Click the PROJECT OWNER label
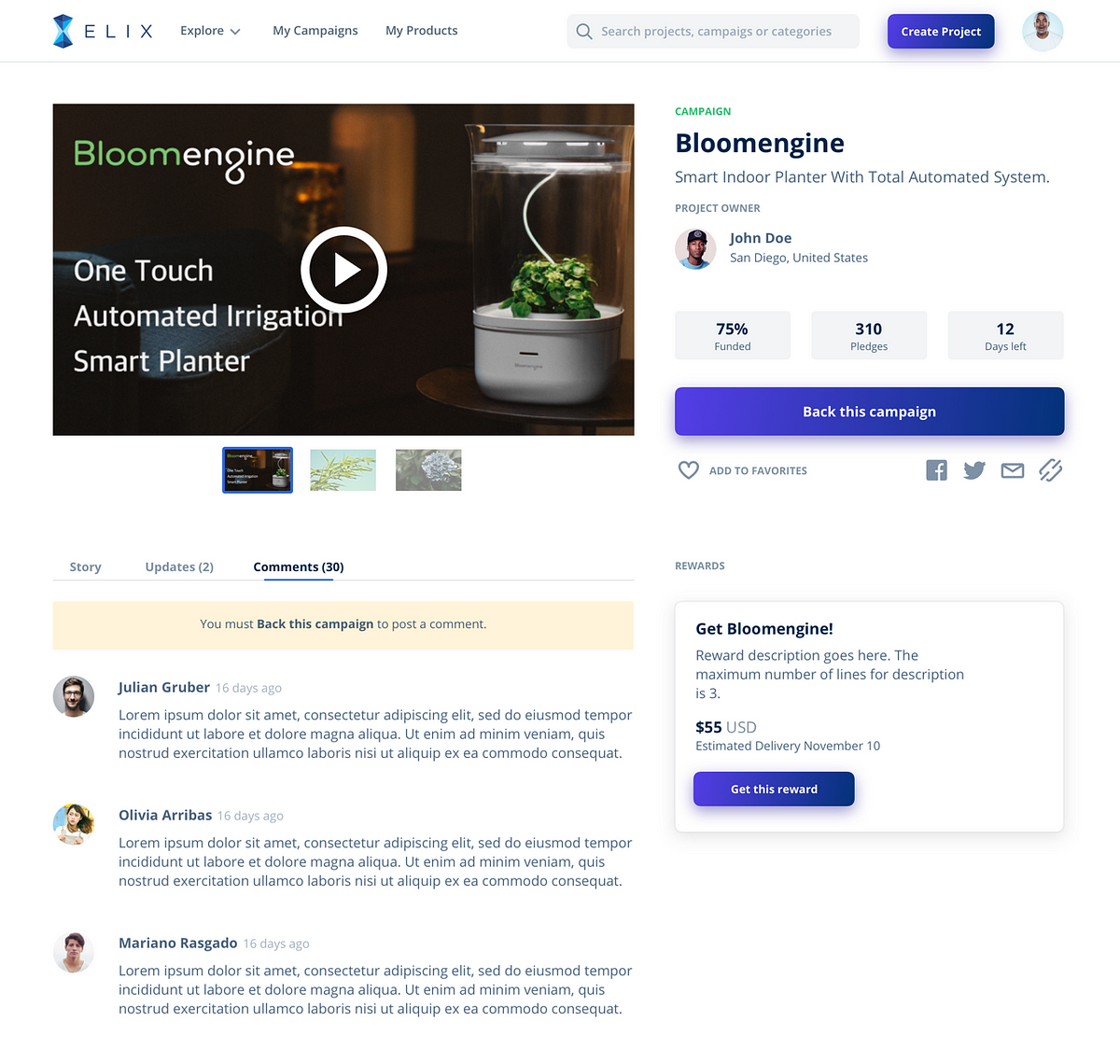This screenshot has height=1049, width=1120. pyautogui.click(x=718, y=209)
